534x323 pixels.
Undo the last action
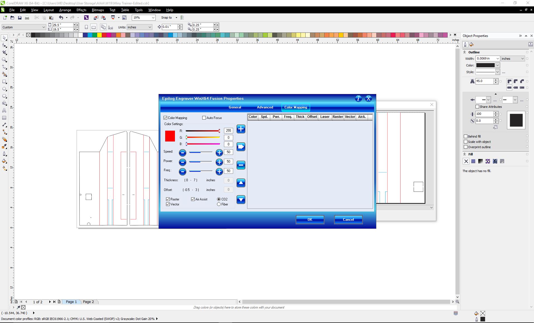point(61,18)
